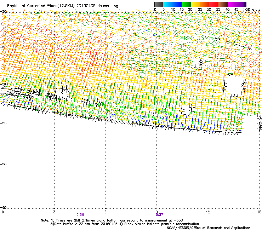
Task: Click the '30' label under the color bar
Action: 209,10
